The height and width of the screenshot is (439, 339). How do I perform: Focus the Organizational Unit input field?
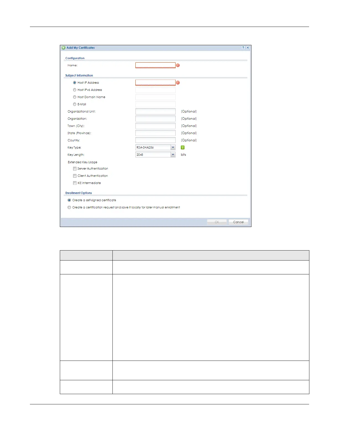click(x=155, y=111)
